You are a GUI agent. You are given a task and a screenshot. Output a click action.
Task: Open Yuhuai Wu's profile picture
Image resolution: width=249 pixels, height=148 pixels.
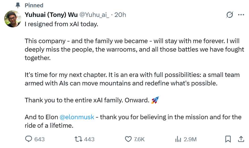tap(13, 19)
